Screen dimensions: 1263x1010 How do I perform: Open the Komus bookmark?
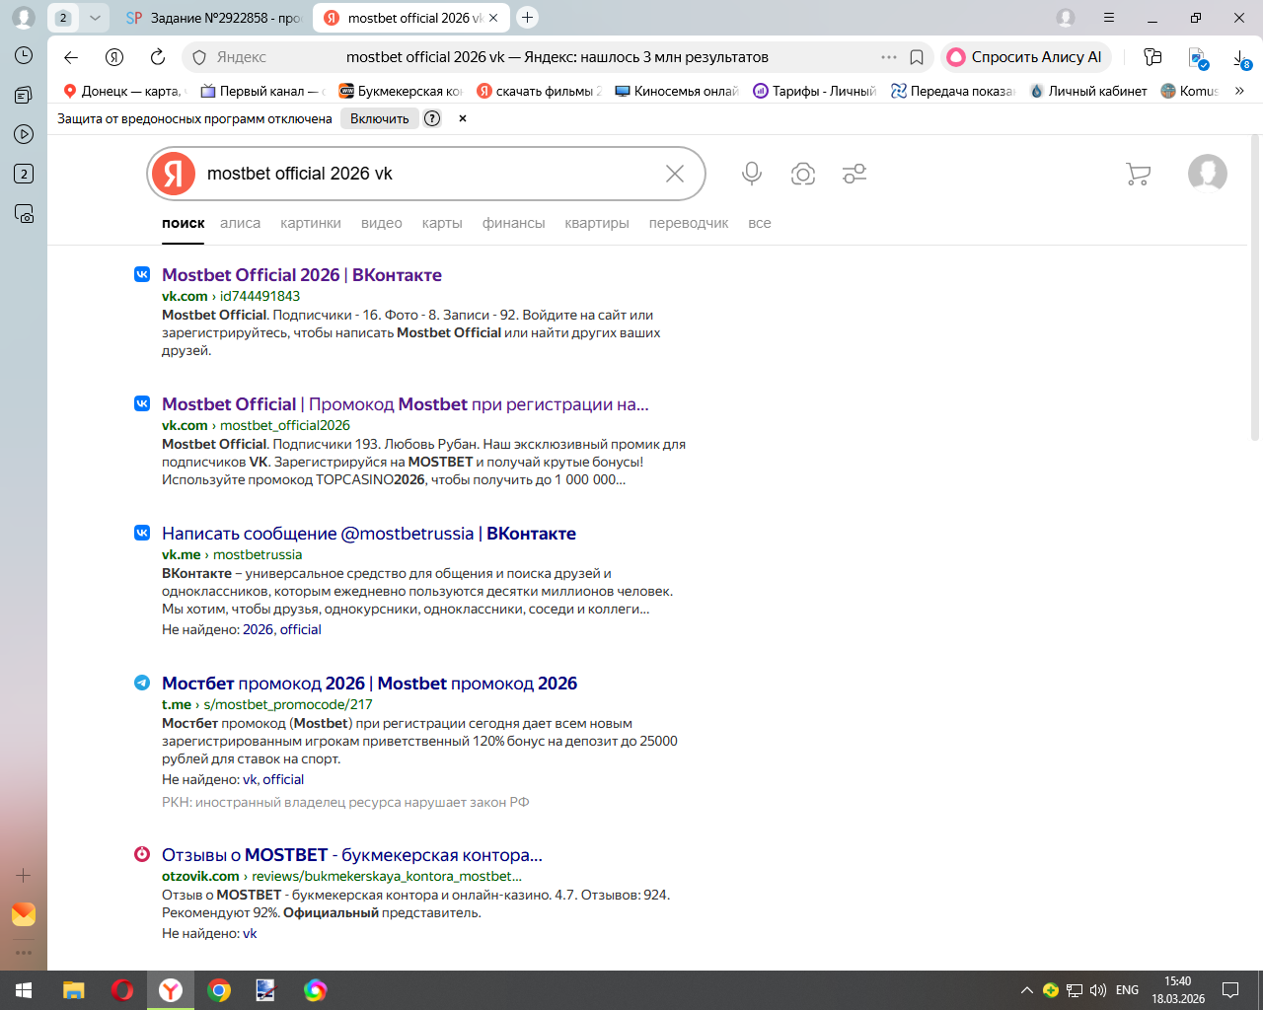(1190, 91)
